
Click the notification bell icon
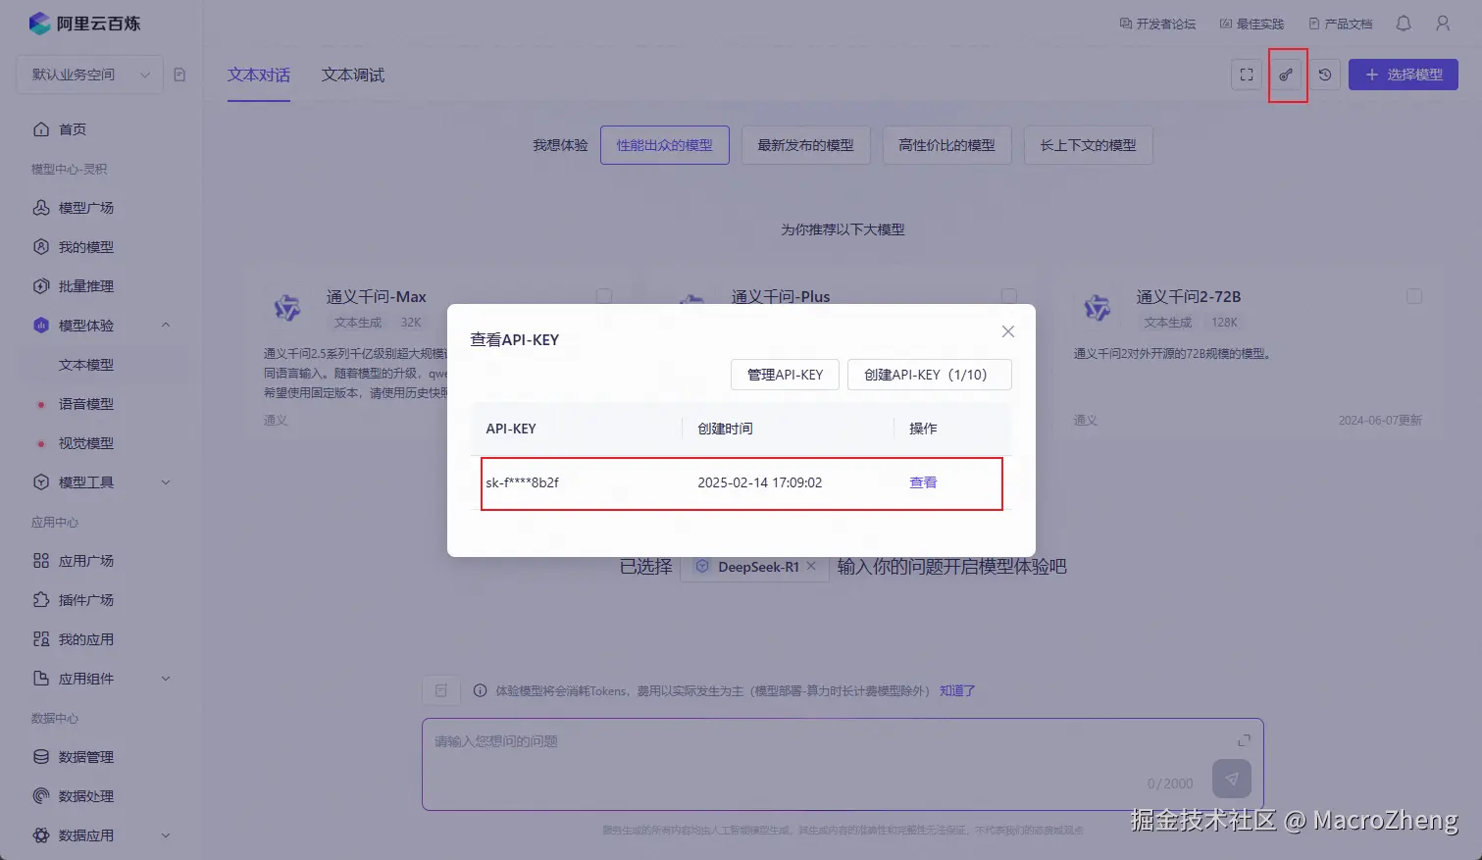[1404, 24]
